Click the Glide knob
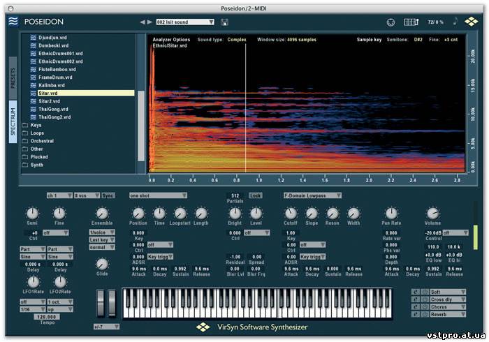Screen dimensions: 489x342 [x=102, y=264]
